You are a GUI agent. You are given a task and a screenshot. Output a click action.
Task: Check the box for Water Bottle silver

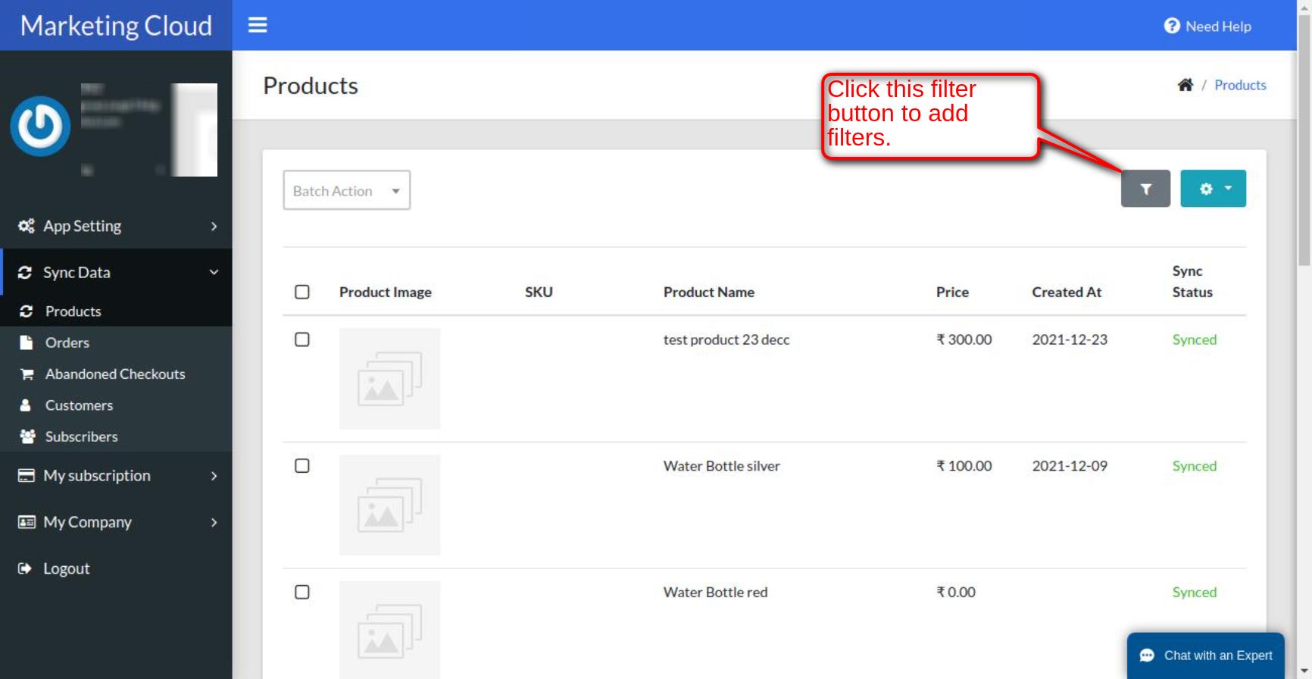302,466
